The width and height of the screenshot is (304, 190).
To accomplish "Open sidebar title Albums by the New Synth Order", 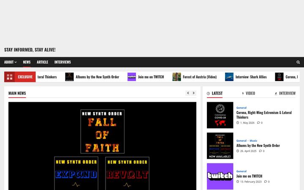I will 258,145.
